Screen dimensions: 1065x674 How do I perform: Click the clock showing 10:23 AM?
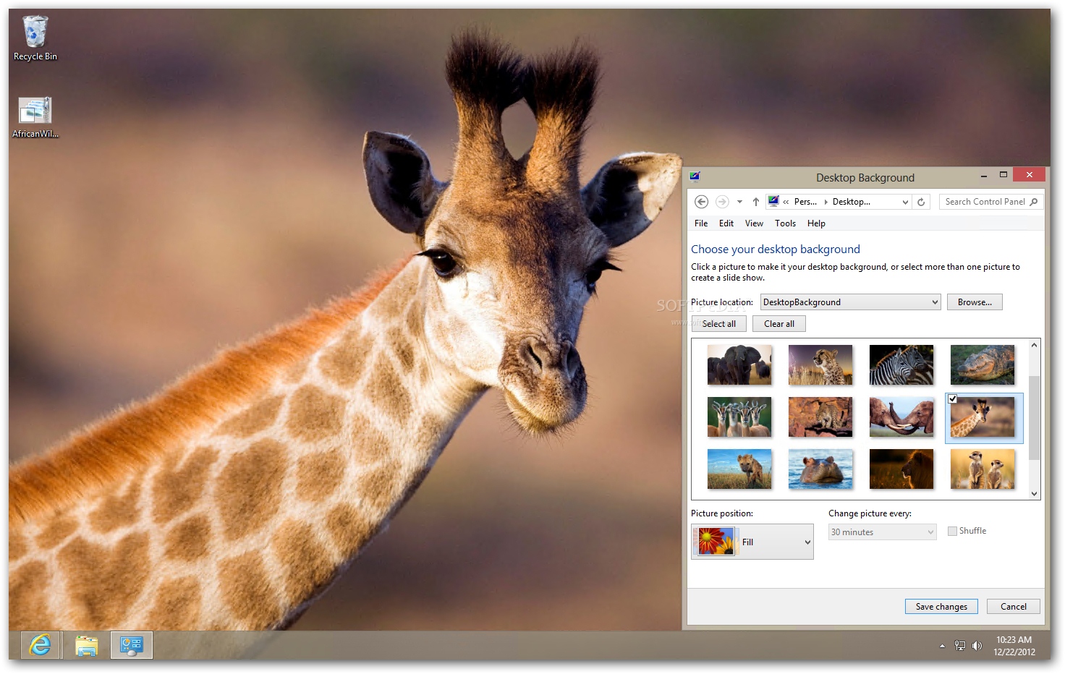pyautogui.click(x=1014, y=646)
